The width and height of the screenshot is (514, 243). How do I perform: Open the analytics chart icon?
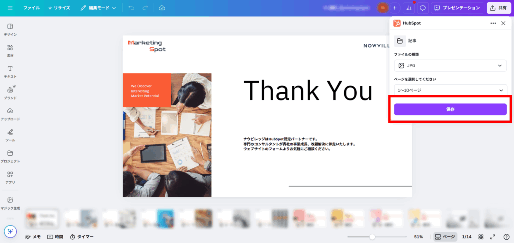(x=409, y=8)
